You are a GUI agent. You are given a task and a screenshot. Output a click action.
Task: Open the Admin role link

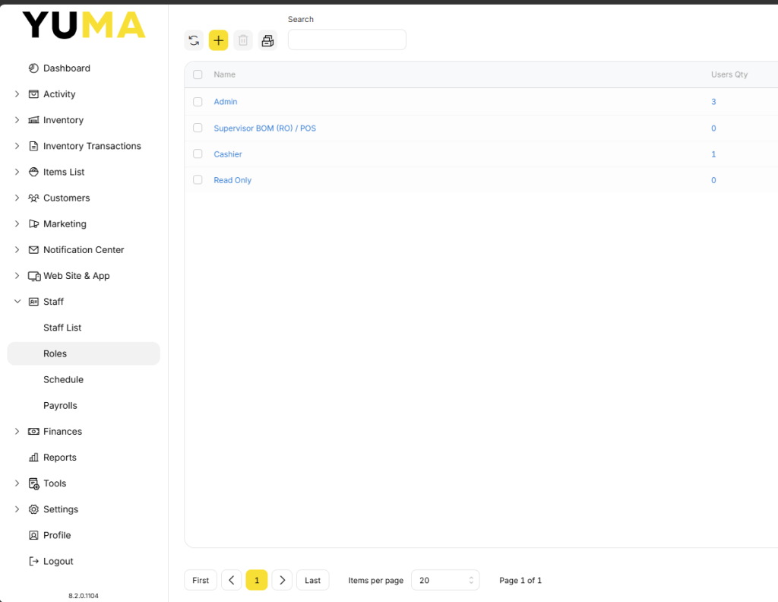pyautogui.click(x=225, y=102)
